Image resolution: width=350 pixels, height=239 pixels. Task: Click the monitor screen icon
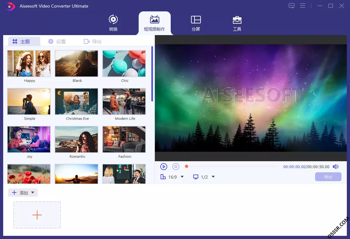[x=196, y=177]
